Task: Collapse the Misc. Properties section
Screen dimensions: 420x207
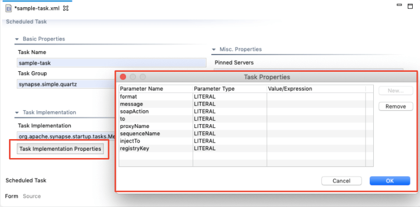Action: pos(214,50)
